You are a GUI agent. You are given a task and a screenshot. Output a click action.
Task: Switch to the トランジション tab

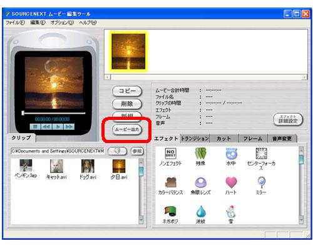coord(195,139)
